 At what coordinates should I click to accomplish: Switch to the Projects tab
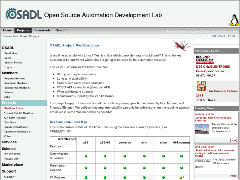[23, 30]
